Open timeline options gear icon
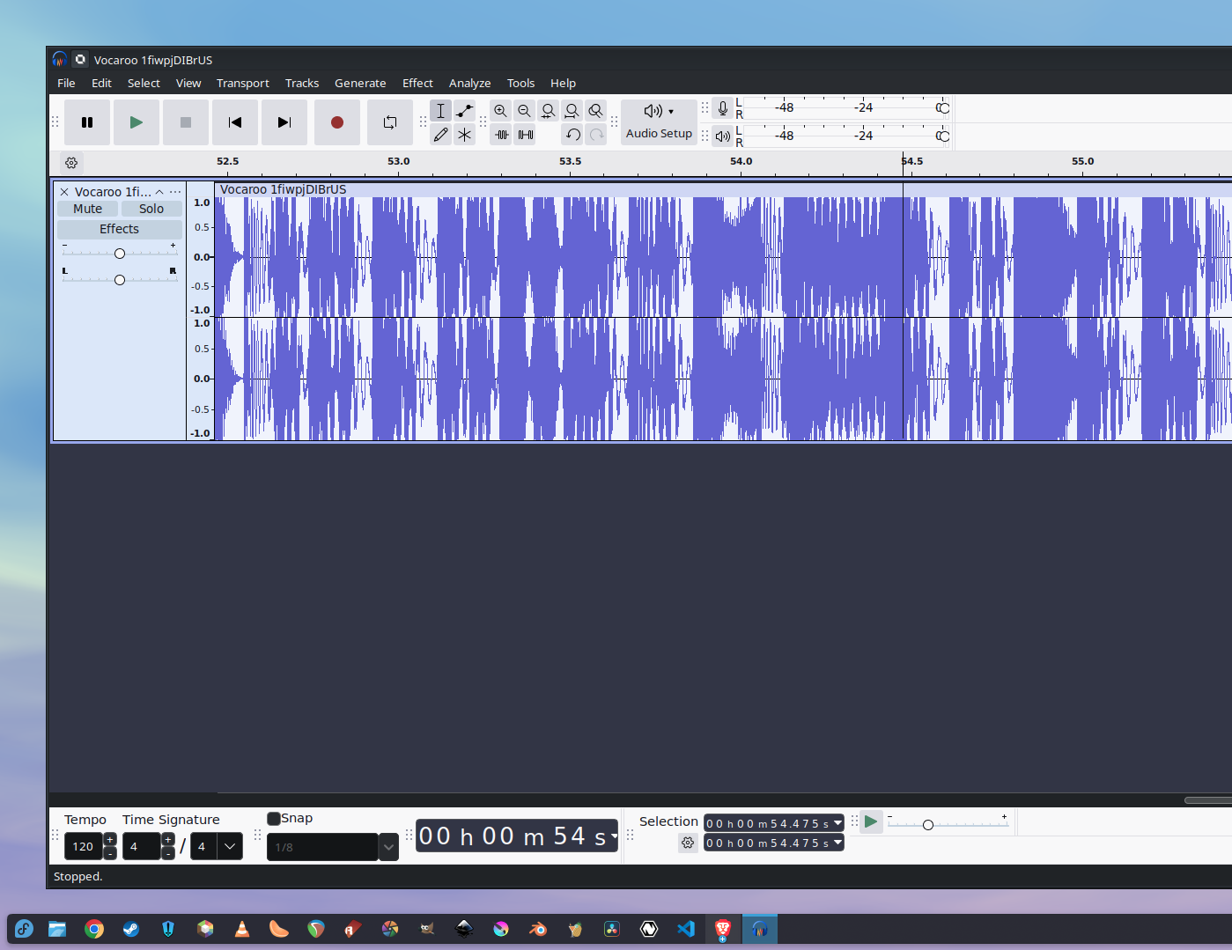The image size is (1232, 950). (71, 163)
